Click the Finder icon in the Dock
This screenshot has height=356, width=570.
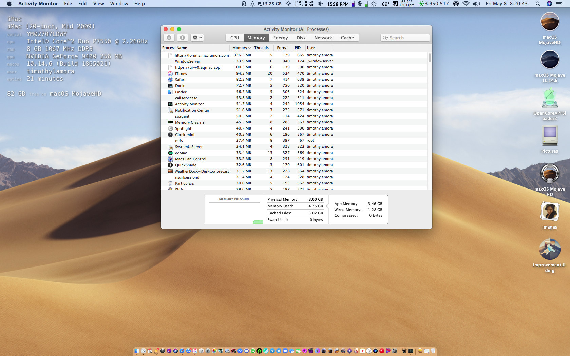[x=137, y=351]
